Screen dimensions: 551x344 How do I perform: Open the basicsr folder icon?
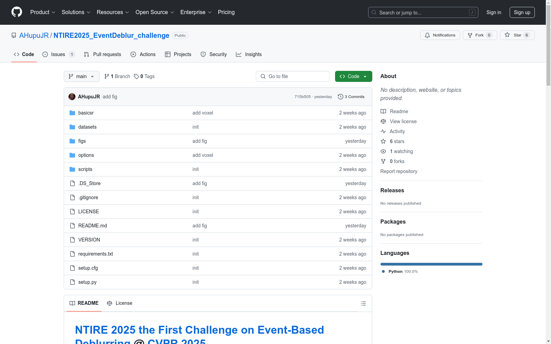(72, 113)
